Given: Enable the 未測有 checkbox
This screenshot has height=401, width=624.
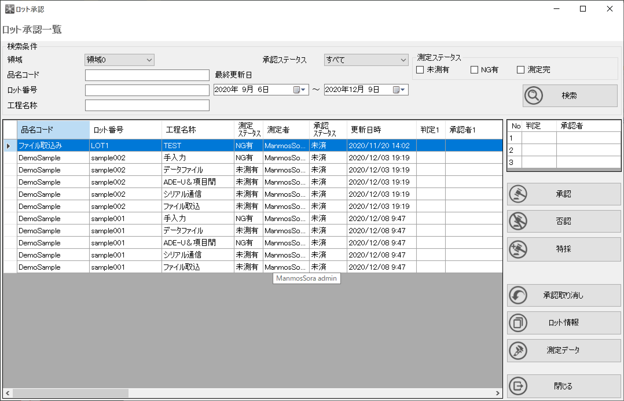Looking at the screenshot, I should (420, 70).
